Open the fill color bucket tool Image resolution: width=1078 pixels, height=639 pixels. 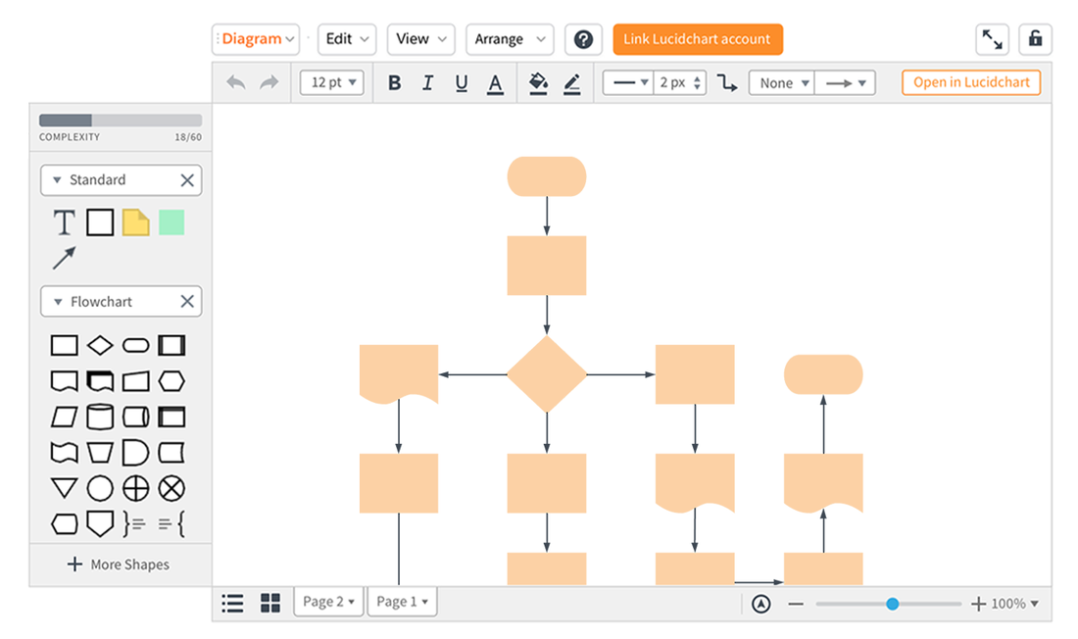point(538,82)
